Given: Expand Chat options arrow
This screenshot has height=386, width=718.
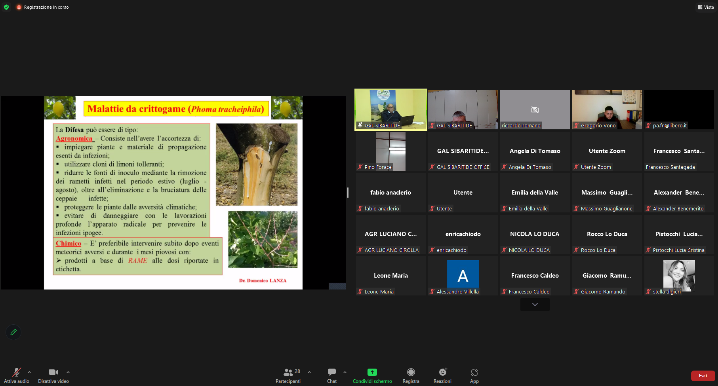Looking at the screenshot, I should pos(345,372).
